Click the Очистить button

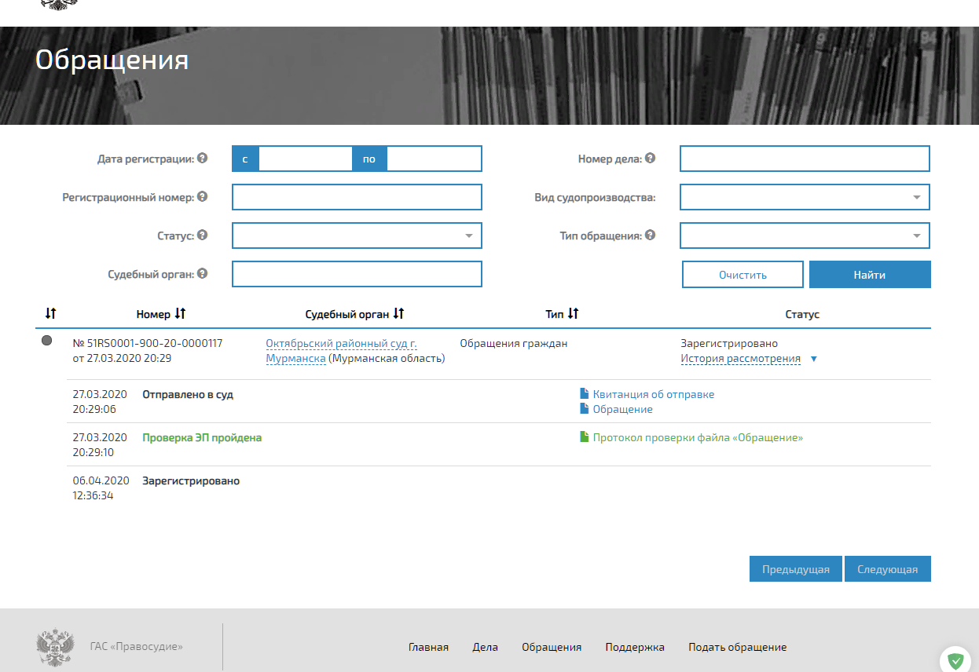coord(742,275)
